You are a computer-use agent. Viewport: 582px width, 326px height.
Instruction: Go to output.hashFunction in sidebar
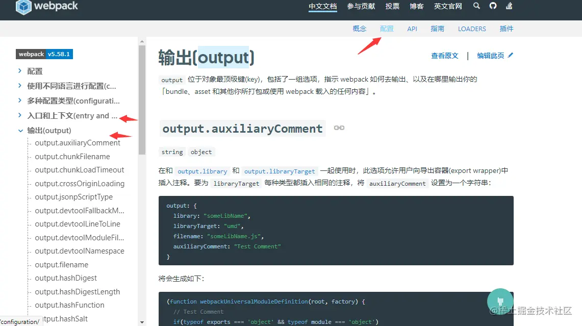[69, 305]
